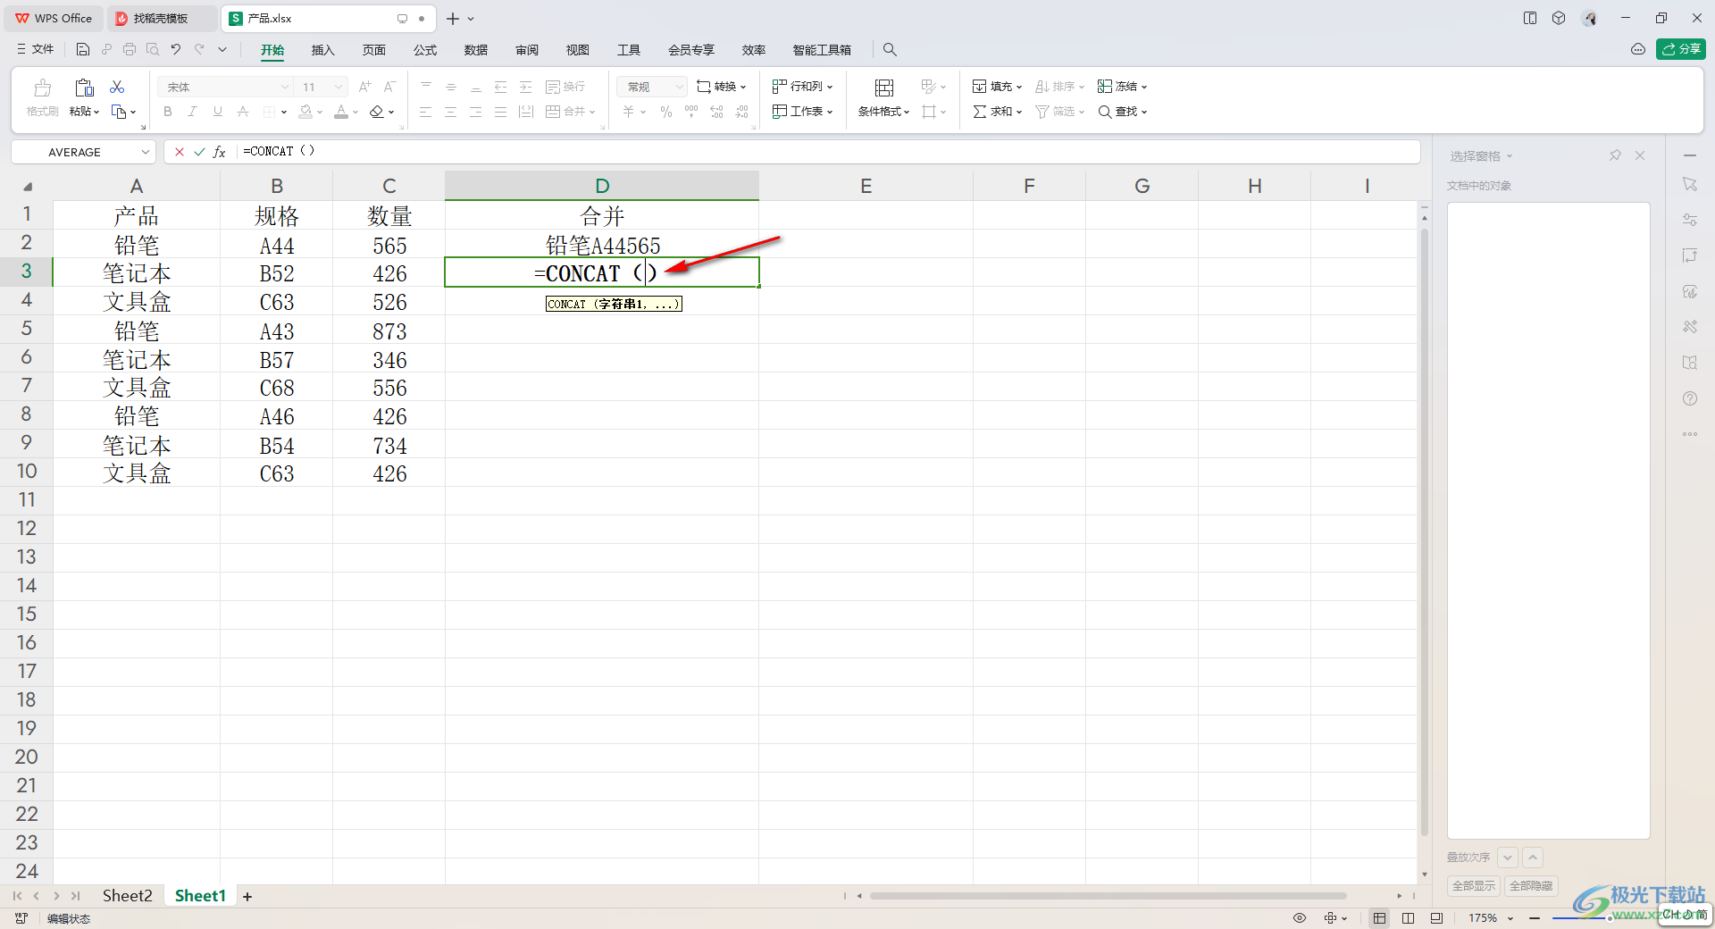The image size is (1715, 929).
Task: Toggle page layout view in status bar
Action: pyautogui.click(x=1409, y=917)
